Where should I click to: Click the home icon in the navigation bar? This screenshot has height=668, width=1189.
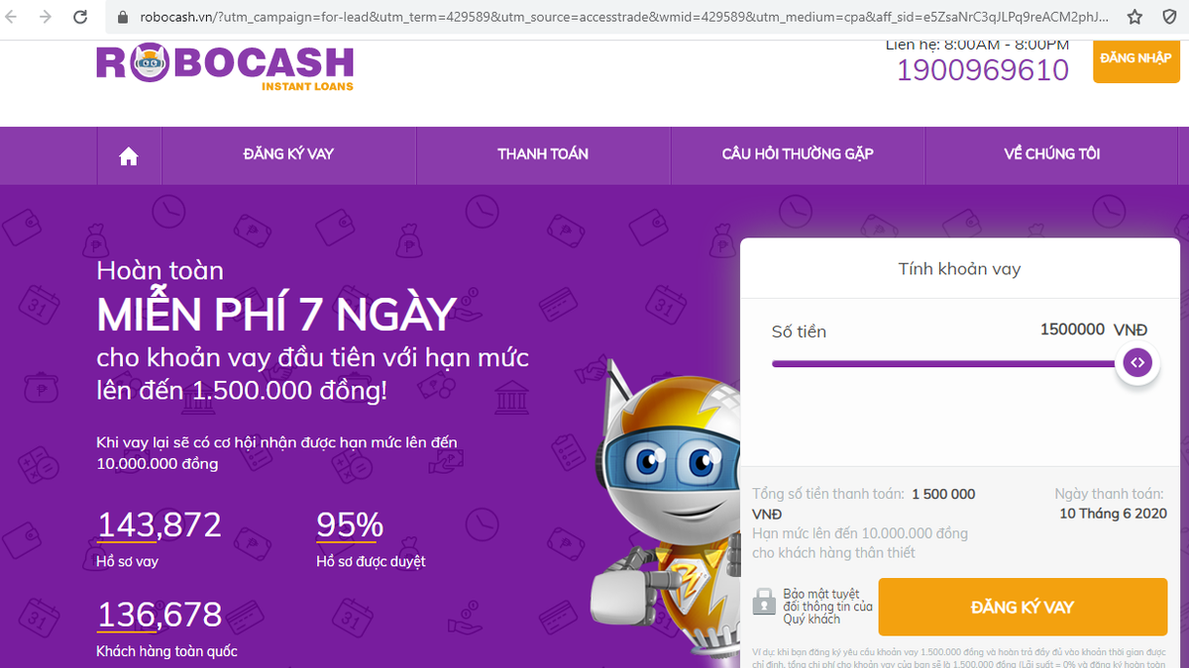point(127,154)
